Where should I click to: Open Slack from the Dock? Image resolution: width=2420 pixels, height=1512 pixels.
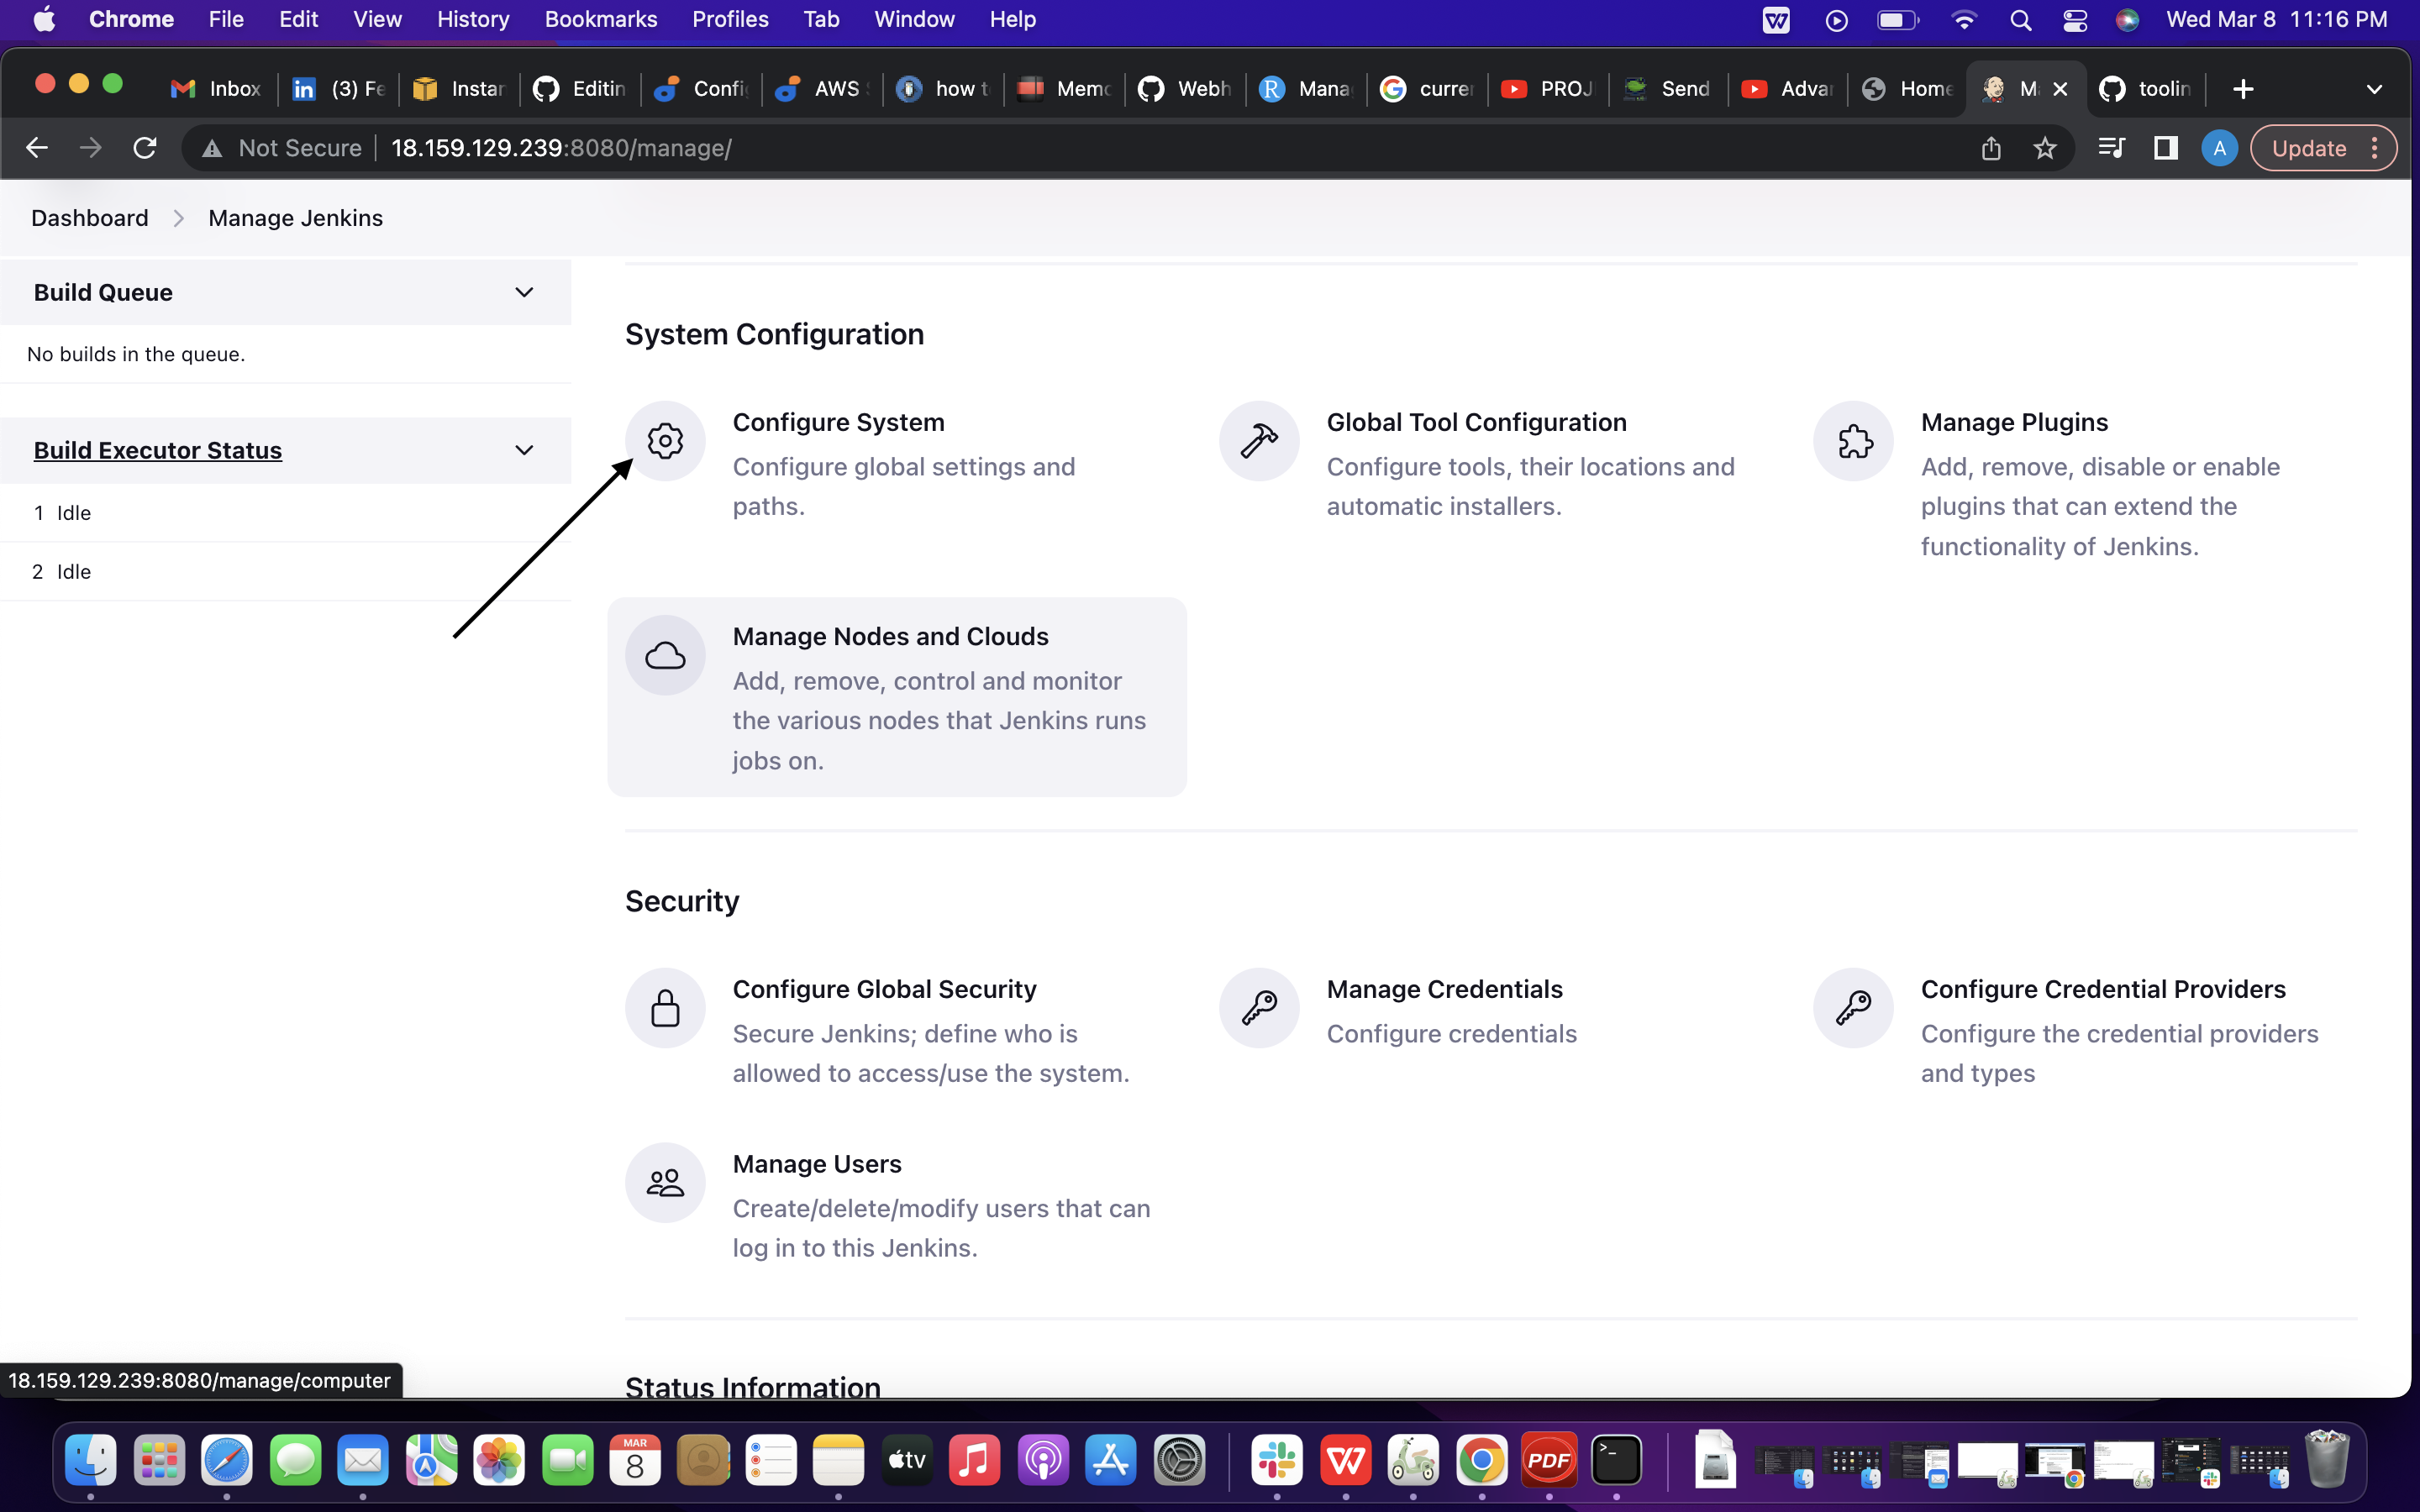(1276, 1460)
